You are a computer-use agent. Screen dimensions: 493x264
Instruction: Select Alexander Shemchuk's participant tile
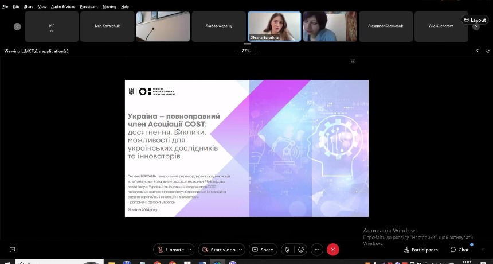[386, 26]
